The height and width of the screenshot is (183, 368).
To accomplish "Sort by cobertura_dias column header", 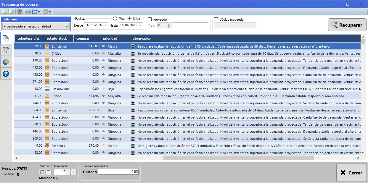I will 29,38.
